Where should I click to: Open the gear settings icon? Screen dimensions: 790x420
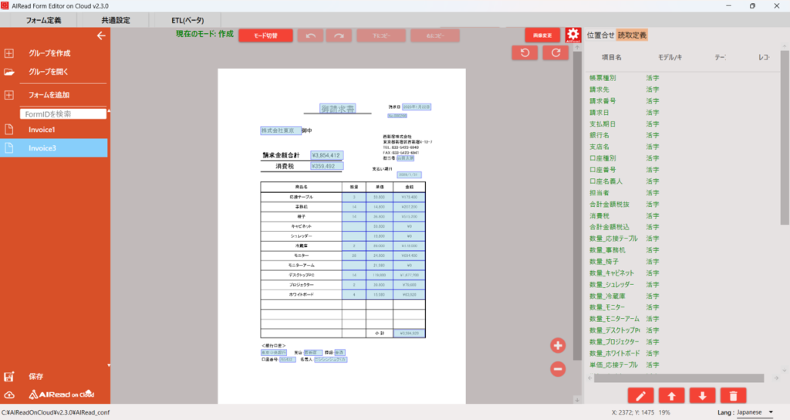[572, 36]
